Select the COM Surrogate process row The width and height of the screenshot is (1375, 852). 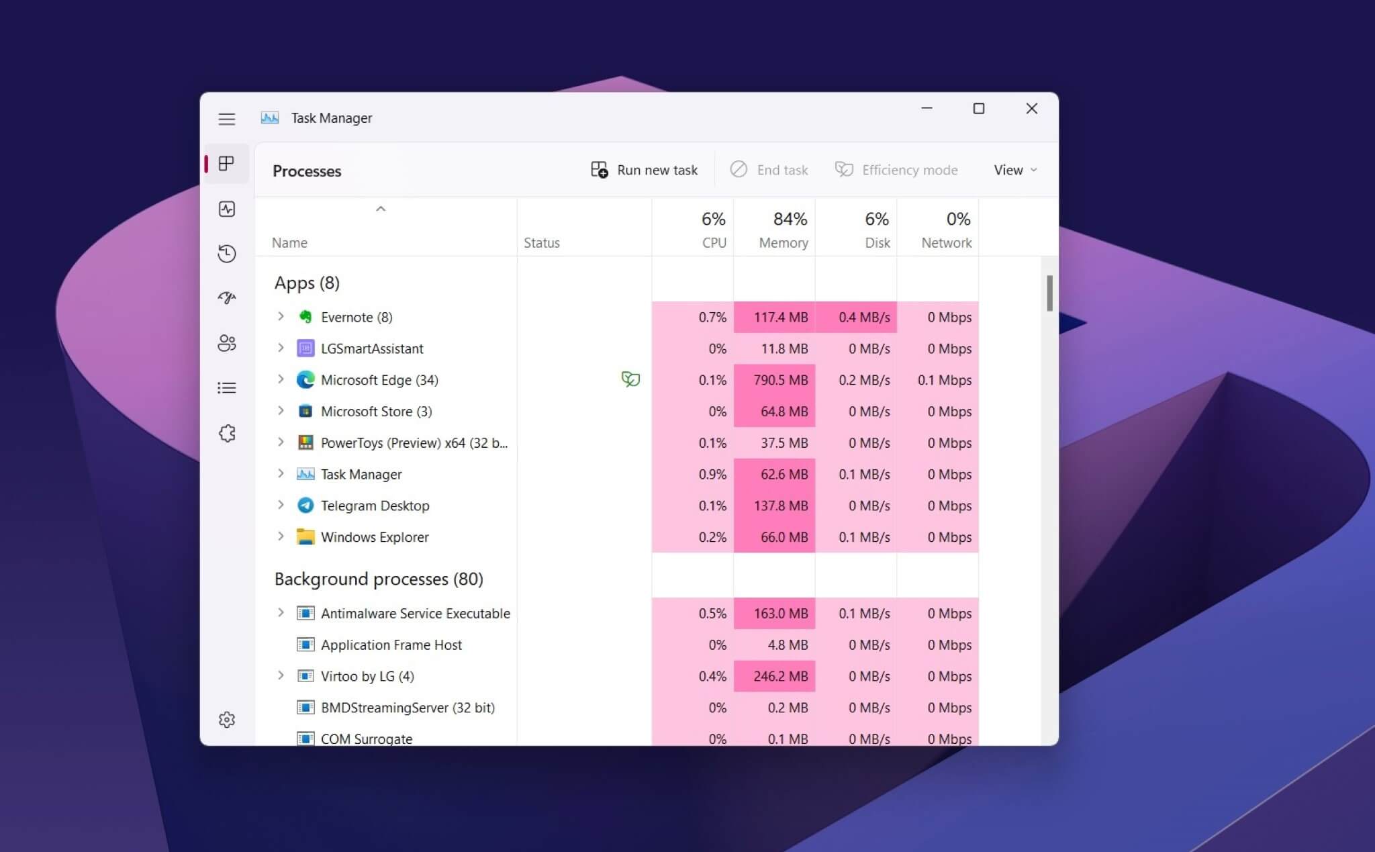click(x=617, y=738)
